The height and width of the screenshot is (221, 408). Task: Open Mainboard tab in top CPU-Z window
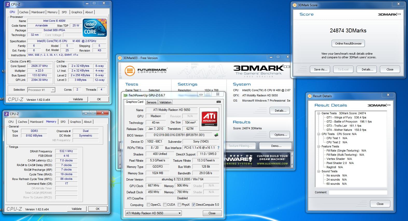(38, 12)
